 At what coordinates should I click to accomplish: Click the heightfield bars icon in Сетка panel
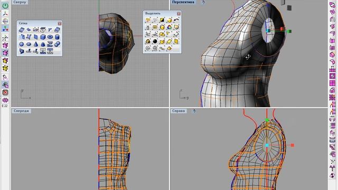coord(35,30)
